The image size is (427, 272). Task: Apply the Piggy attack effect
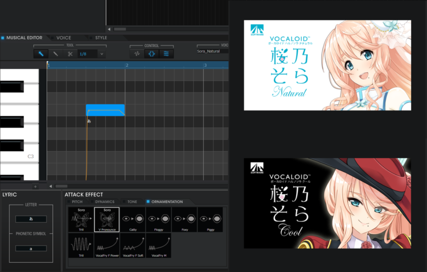pos(210,219)
